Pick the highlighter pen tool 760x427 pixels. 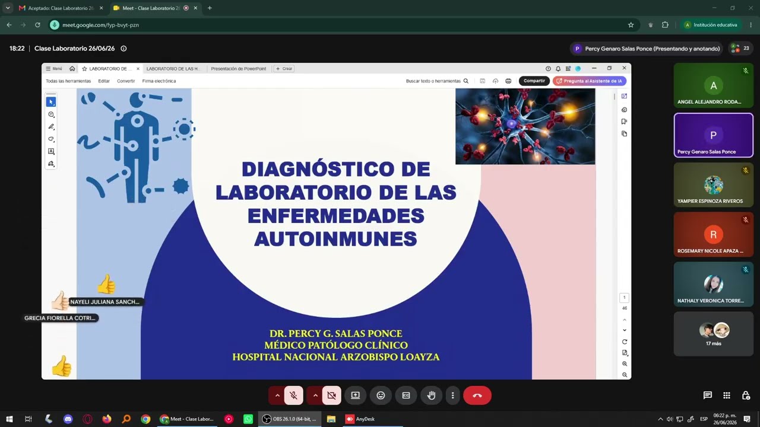(x=51, y=127)
